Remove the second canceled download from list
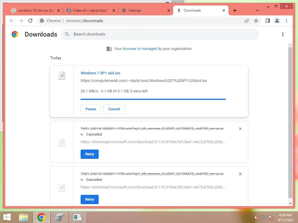Viewport: 298px width, 223px height. click(240, 174)
